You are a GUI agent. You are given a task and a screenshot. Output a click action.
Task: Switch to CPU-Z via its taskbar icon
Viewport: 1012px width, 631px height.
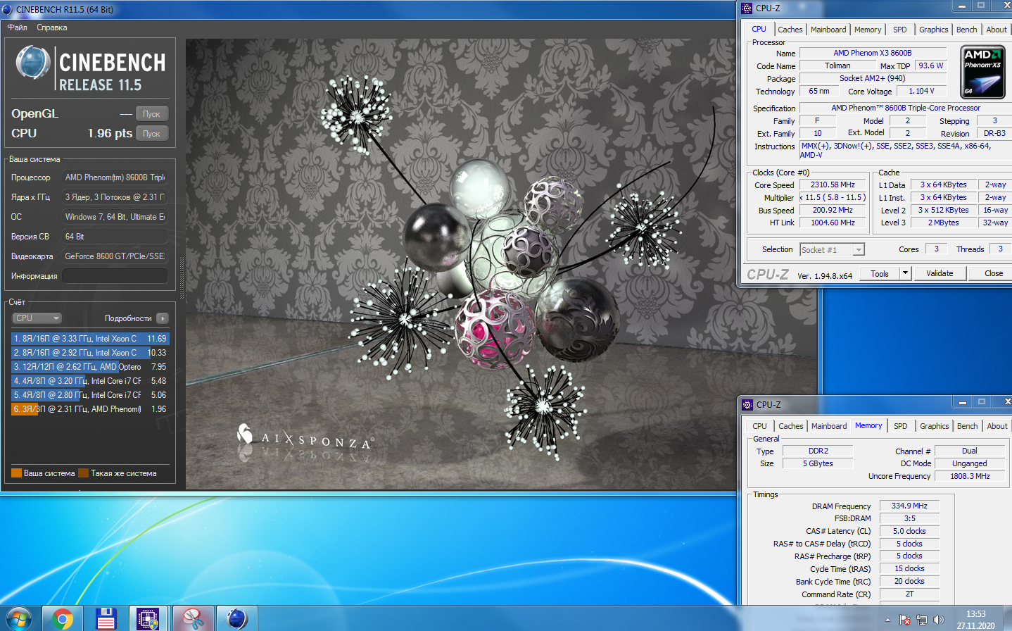(x=148, y=619)
